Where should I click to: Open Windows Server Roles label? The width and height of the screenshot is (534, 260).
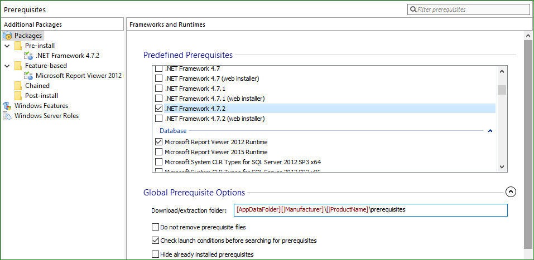tap(47, 116)
